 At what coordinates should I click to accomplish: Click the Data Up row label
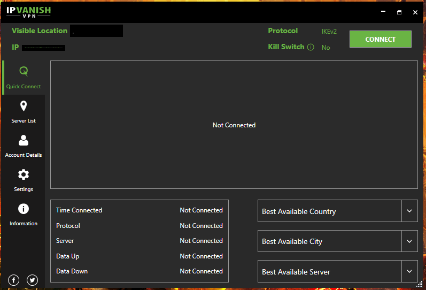coord(68,256)
